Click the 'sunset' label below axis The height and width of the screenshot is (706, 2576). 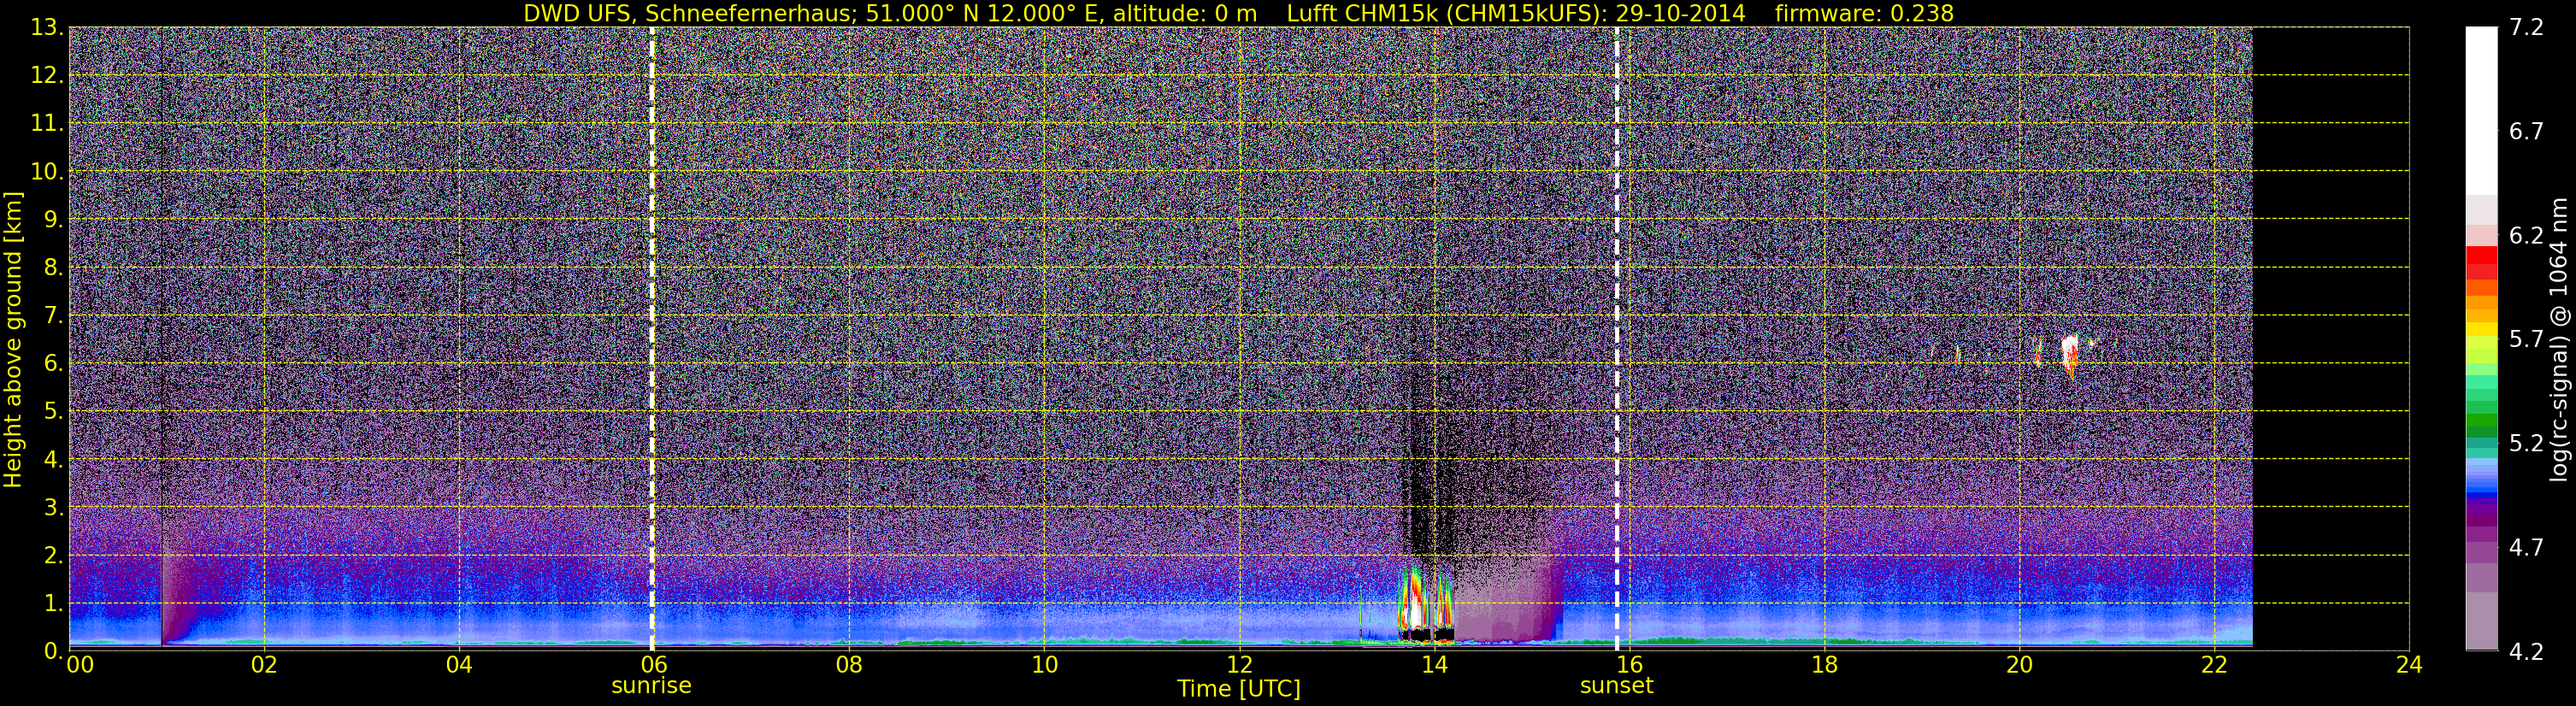click(x=1616, y=686)
